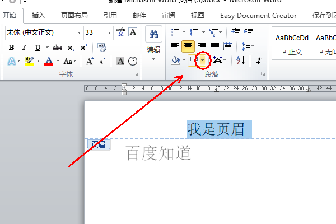Viewport: 336px width, 224px height.
Task: Click the clear formatting eraser icon
Action: (x=102, y=47)
